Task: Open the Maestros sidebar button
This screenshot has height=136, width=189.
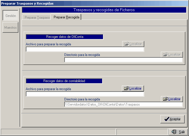Action: pos(11,27)
